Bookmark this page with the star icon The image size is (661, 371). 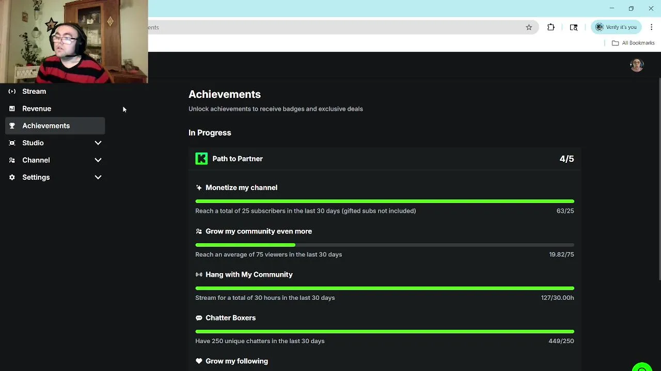pyautogui.click(x=529, y=27)
